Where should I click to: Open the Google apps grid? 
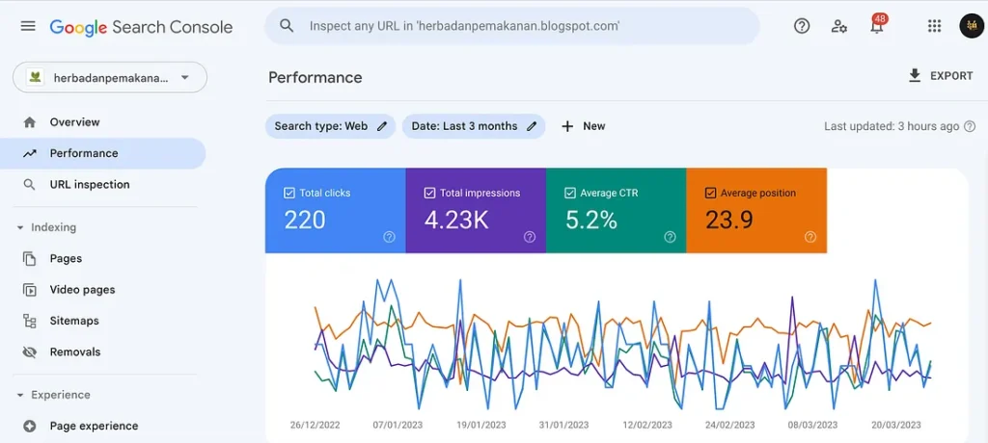934,26
